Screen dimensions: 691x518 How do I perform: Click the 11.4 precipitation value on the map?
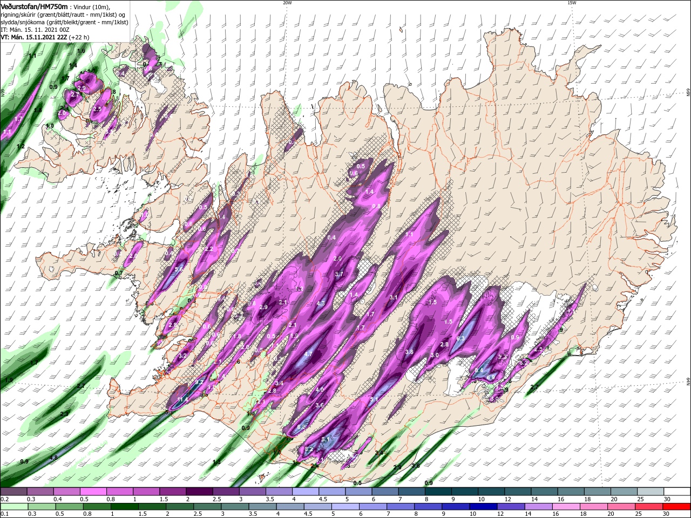pyautogui.click(x=182, y=400)
